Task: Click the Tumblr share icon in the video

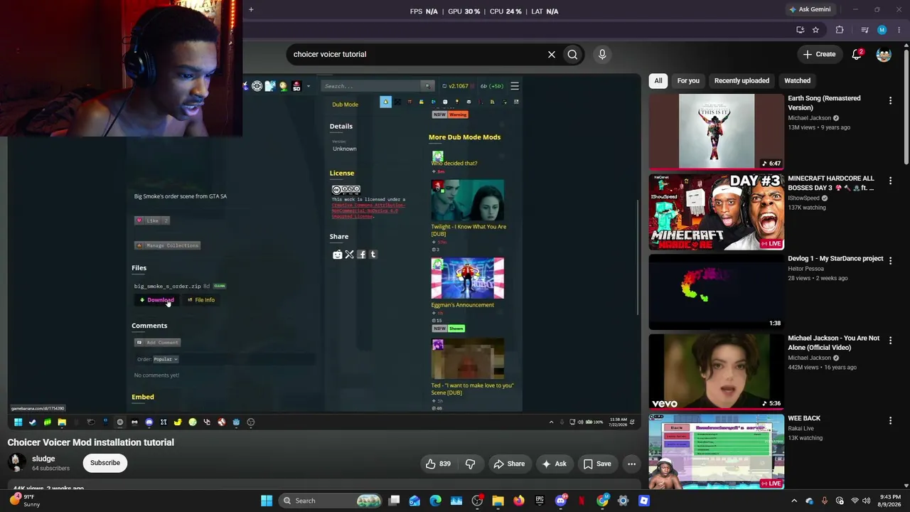Action: click(x=373, y=255)
